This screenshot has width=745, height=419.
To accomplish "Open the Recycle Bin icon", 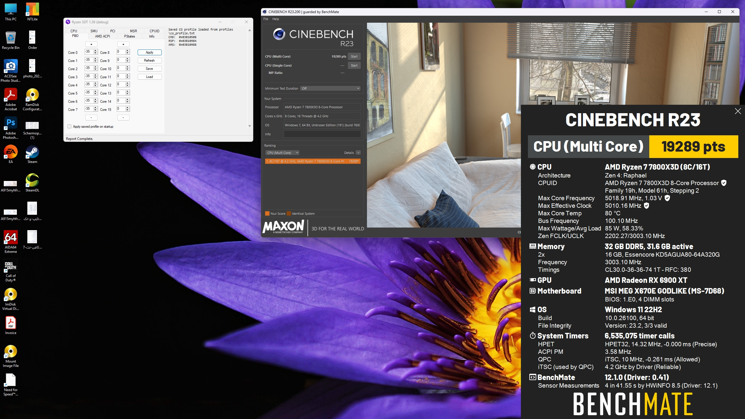I will tap(11, 40).
